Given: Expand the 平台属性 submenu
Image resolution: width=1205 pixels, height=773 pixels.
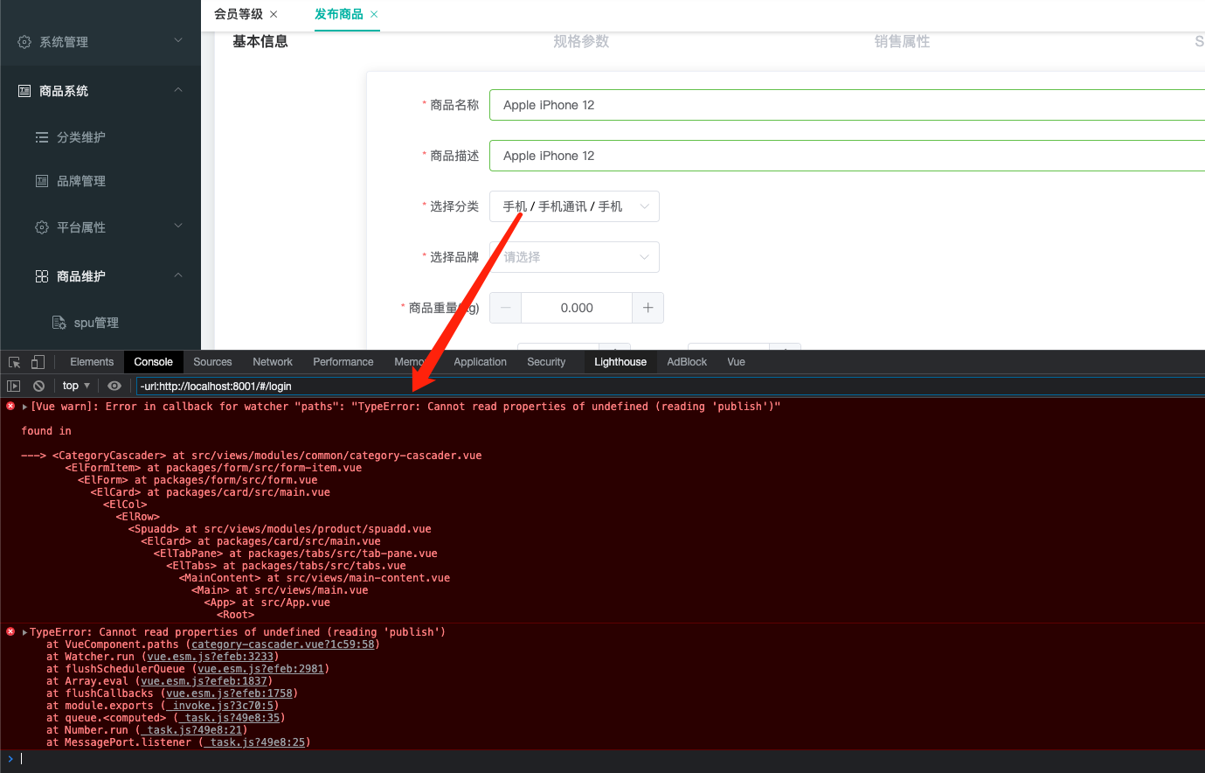Looking at the screenshot, I should (x=178, y=226).
